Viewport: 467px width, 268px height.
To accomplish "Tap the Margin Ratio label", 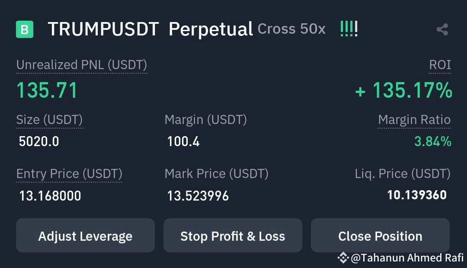I will pos(414,119).
